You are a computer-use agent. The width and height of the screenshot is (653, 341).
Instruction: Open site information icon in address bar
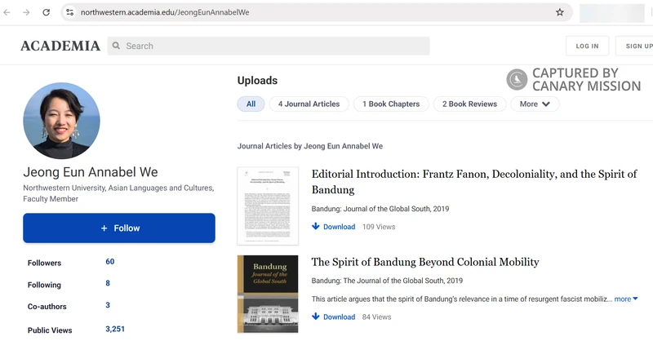[x=70, y=12]
